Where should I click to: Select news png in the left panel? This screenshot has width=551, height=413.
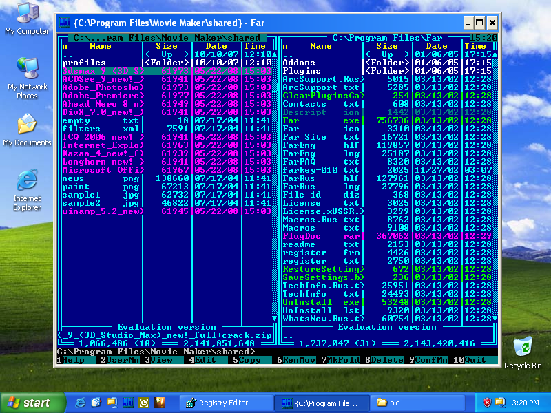pyautogui.click(x=167, y=178)
